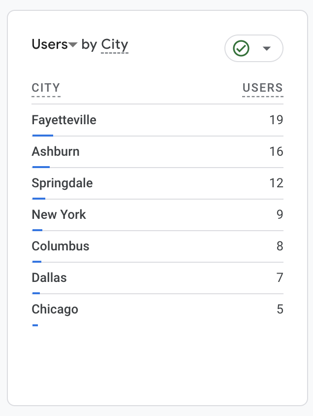
Task: Click the blue bar under Fayetteville
Action: click(42, 136)
